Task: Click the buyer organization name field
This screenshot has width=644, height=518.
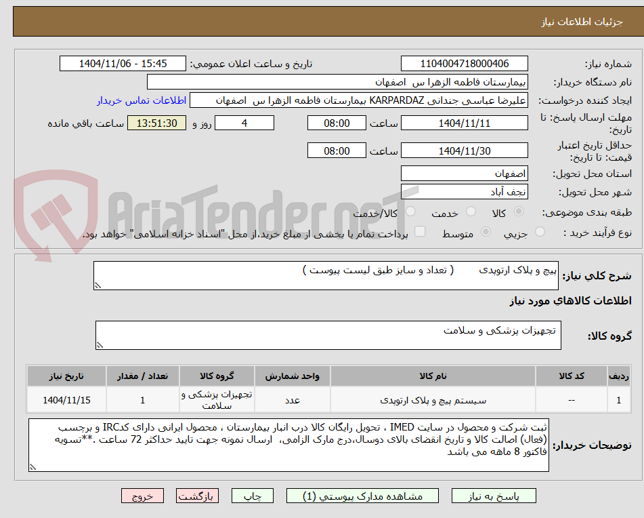Action: (x=337, y=82)
